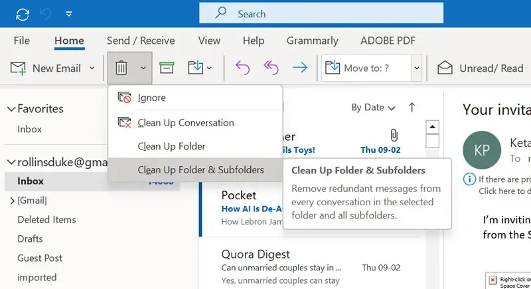Open the Move to folder dropdown

tap(417, 68)
